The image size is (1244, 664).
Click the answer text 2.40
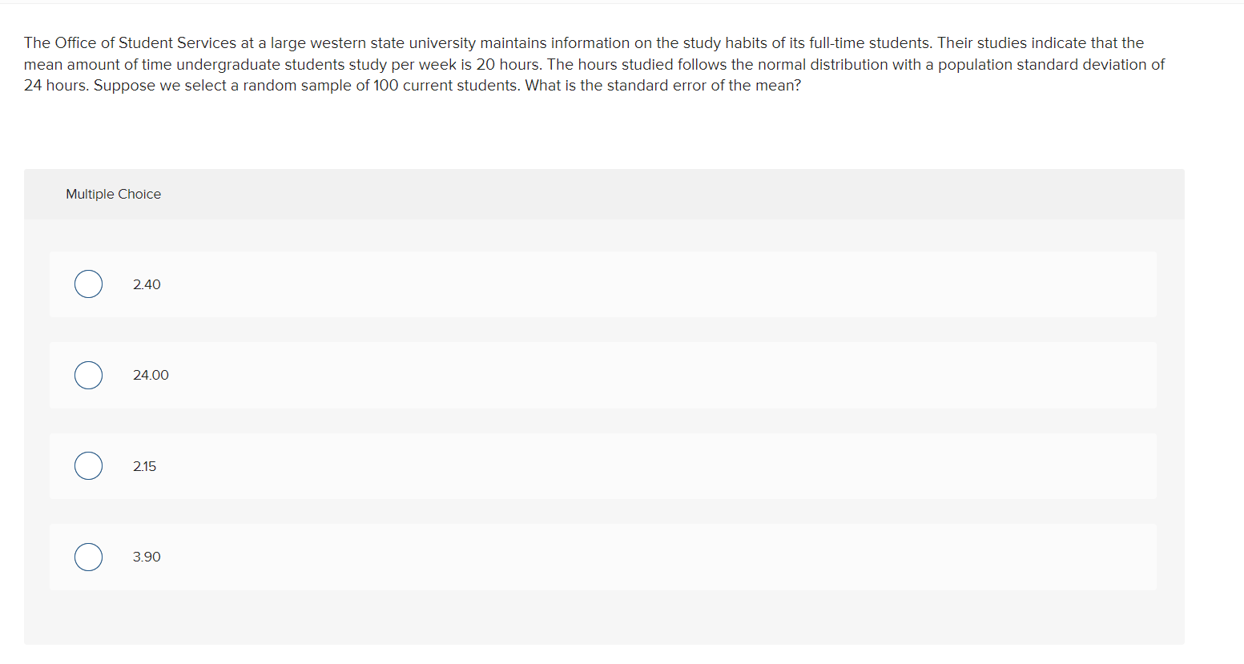pyautogui.click(x=147, y=284)
